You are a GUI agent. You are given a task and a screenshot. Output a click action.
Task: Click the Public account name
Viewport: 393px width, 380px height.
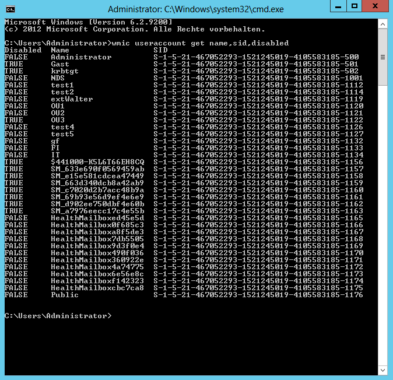click(x=65, y=295)
